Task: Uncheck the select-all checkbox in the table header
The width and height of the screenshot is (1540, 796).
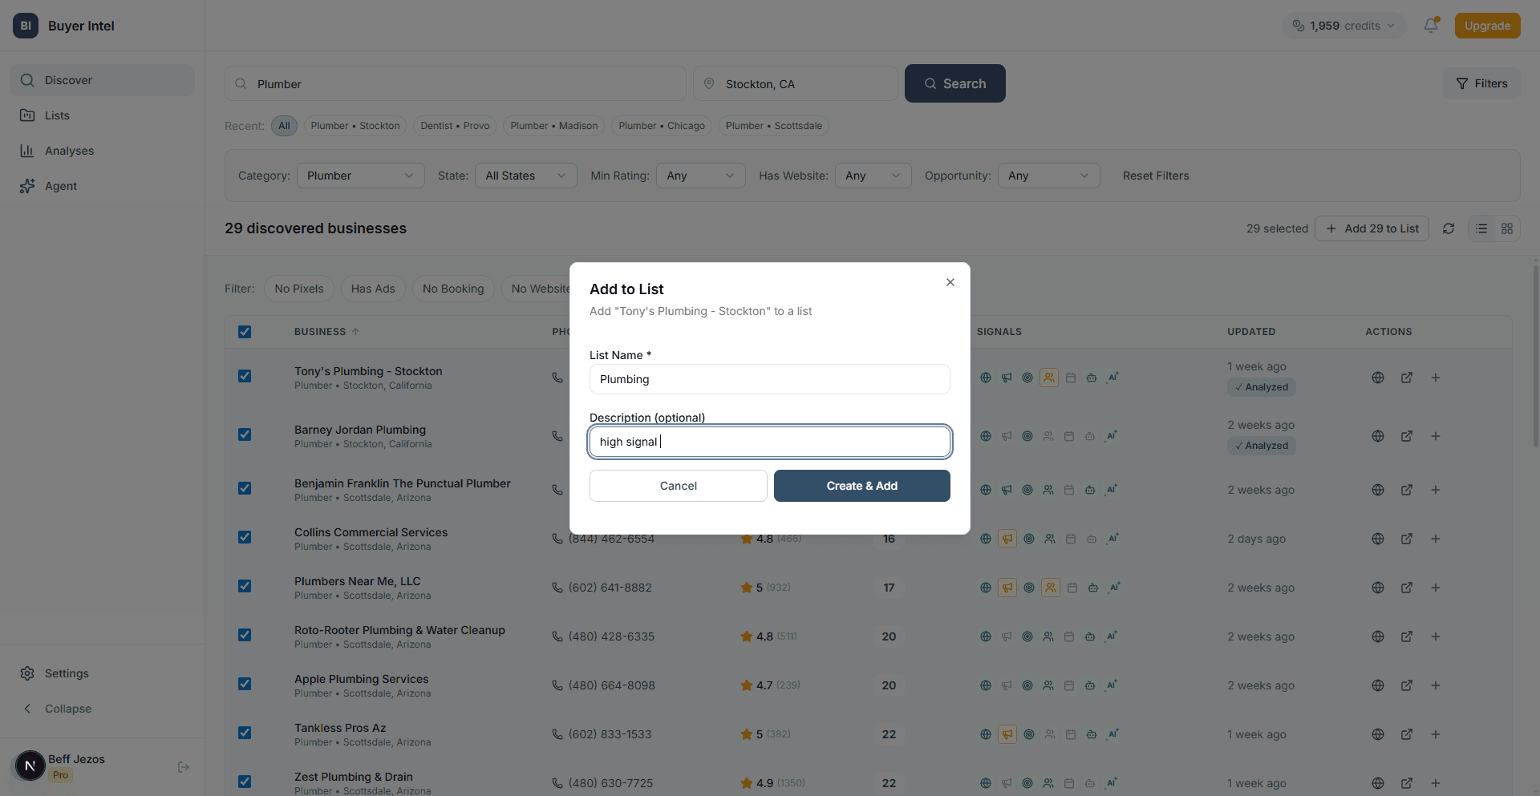Action: tap(245, 331)
